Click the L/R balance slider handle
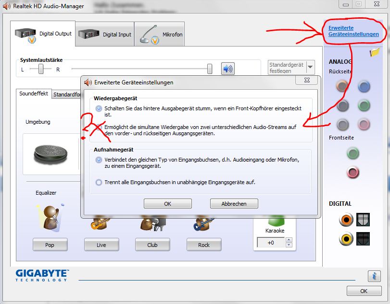Viewport: 390px width, 304px height. click(x=41, y=69)
